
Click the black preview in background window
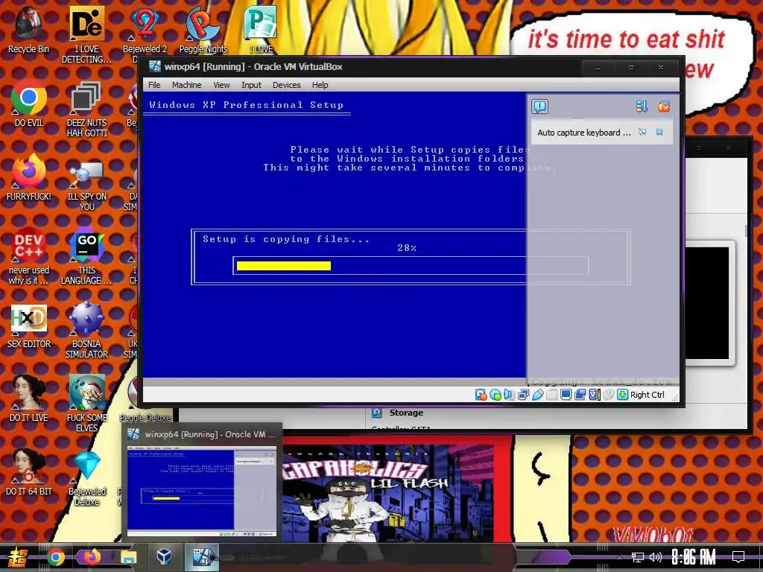click(x=707, y=302)
